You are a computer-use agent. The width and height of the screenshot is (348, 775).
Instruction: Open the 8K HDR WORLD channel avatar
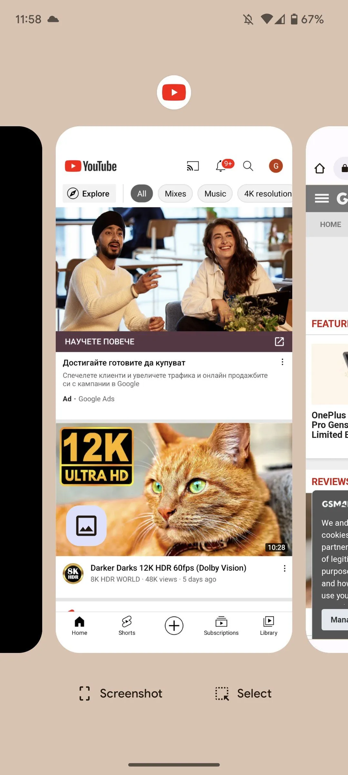click(73, 573)
